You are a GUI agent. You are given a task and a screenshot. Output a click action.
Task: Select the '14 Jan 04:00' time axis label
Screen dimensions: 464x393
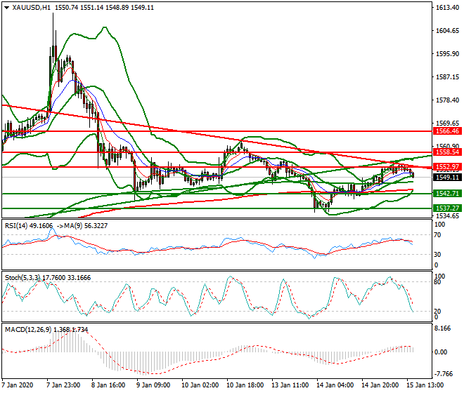coord(335,385)
